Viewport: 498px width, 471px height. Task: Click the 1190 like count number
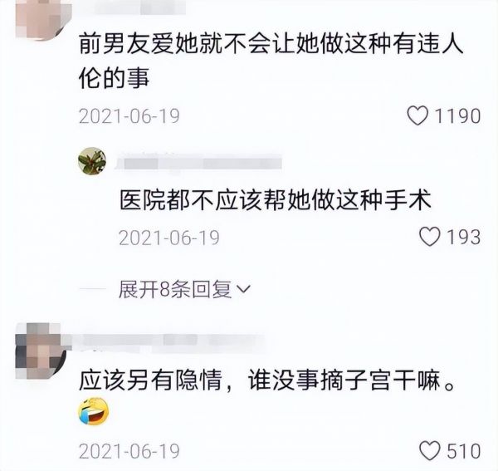[x=457, y=116]
